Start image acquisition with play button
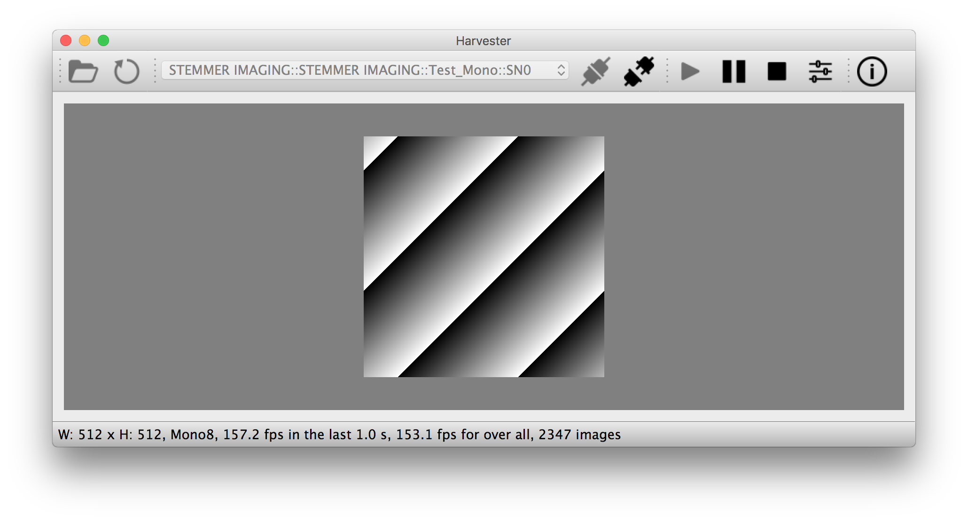The image size is (968, 522). (690, 71)
